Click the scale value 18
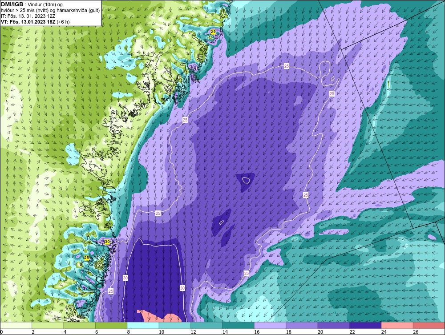The width and height of the screenshot is (445, 335). click(289, 332)
